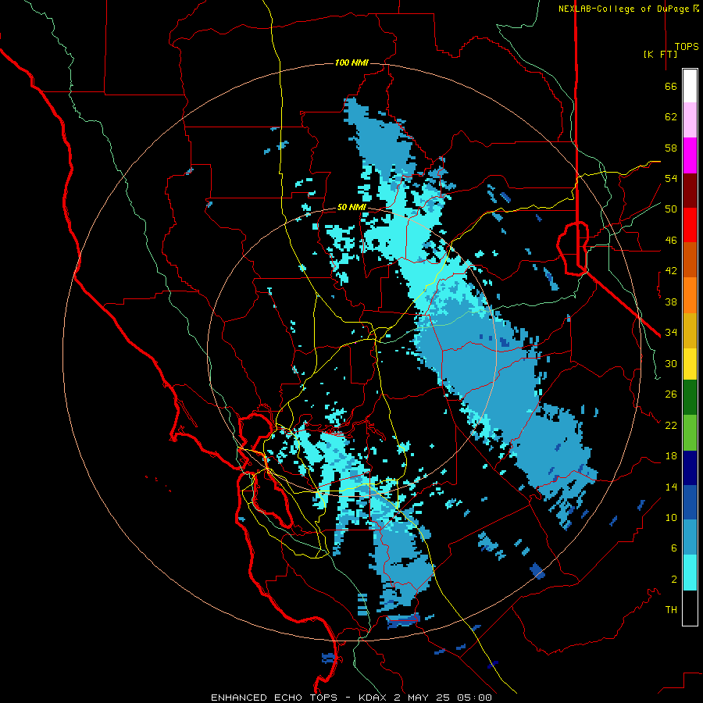The image size is (703, 703).
Task: Choose the yellow legend swatch
Action: click(x=690, y=364)
